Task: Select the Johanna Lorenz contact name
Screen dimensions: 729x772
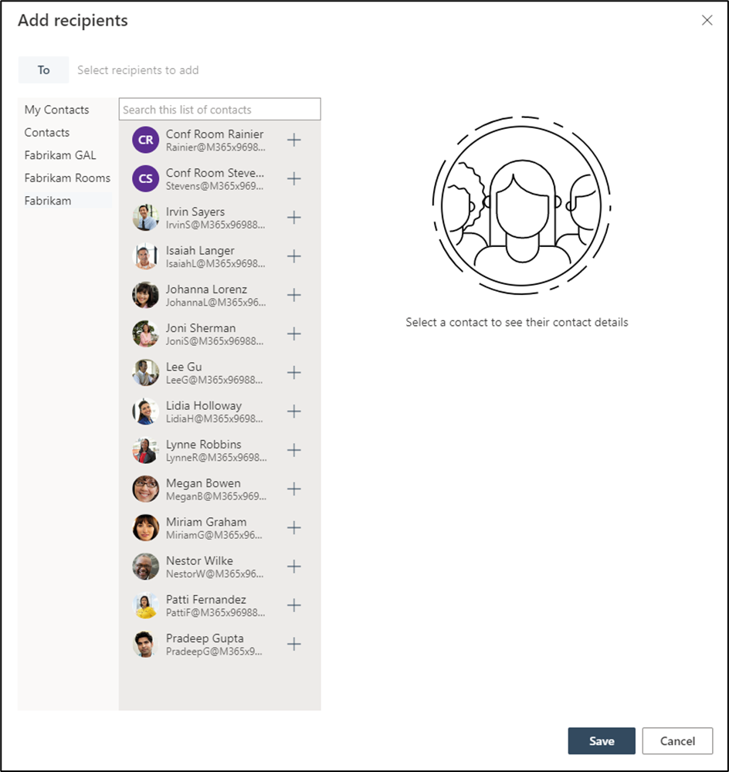Action: coord(206,289)
